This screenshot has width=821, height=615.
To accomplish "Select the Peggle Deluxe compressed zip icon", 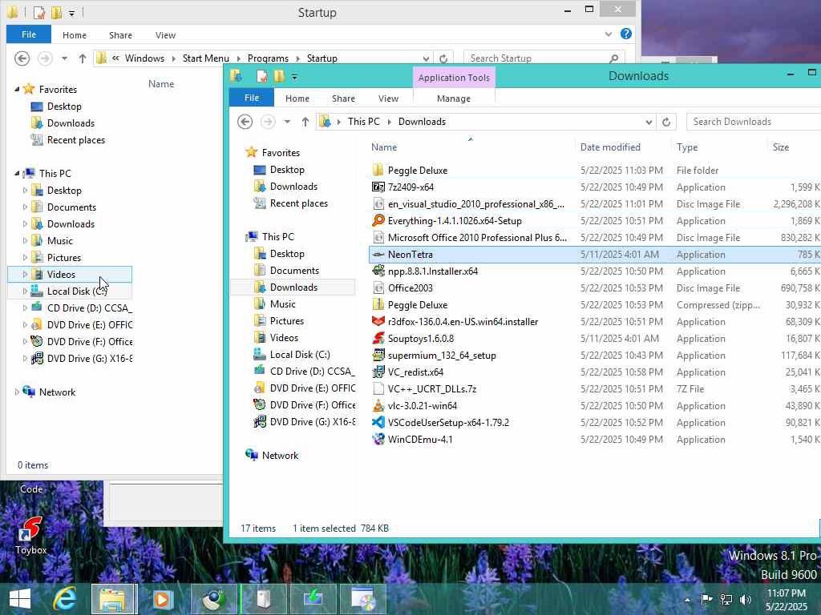I will click(x=378, y=304).
